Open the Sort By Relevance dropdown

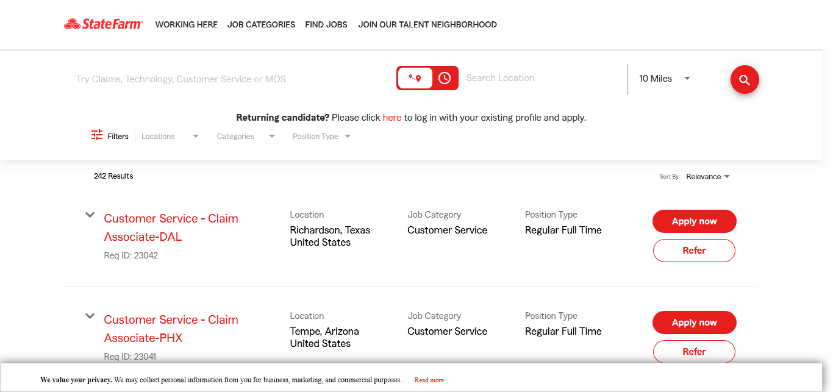[x=707, y=177]
